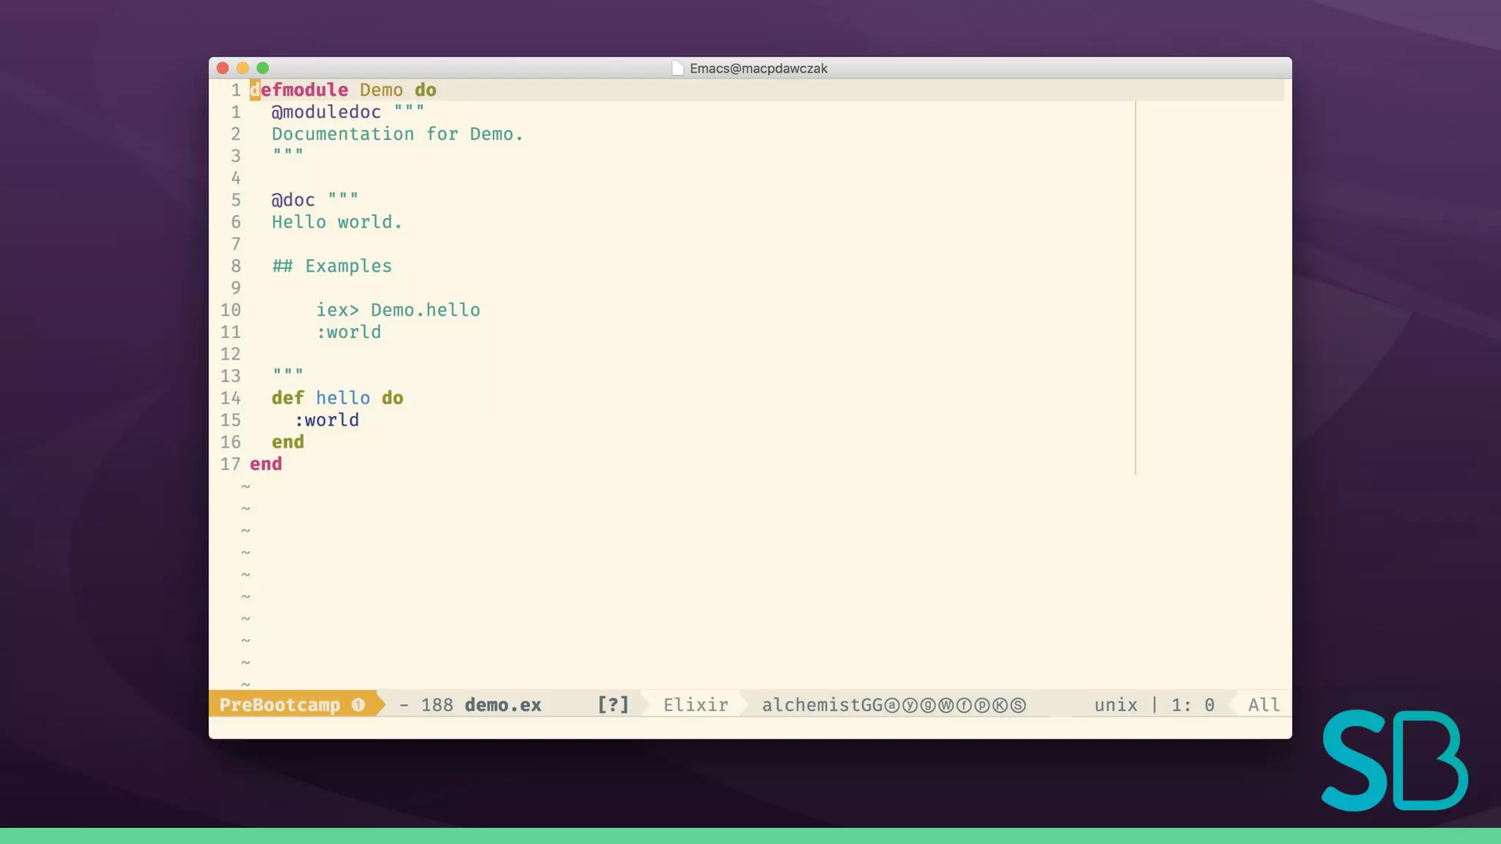Click the circled 'a' minor-mode indicator
Viewport: 1501px width, 844px height.
pos(892,706)
